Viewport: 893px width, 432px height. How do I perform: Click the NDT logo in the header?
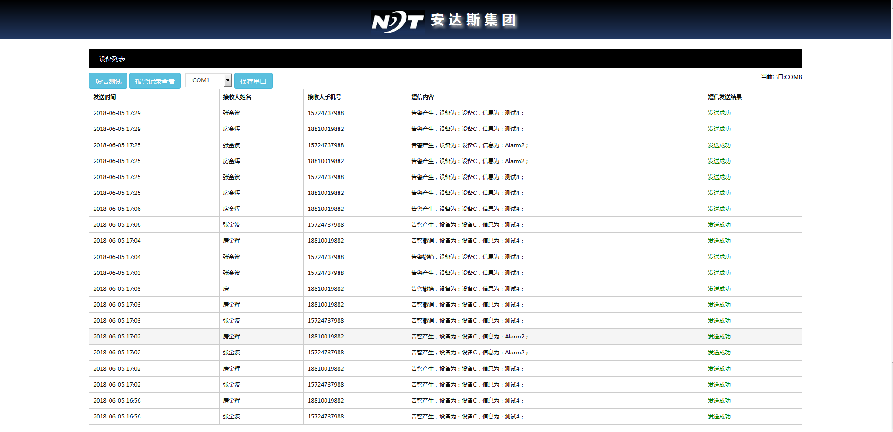point(398,21)
